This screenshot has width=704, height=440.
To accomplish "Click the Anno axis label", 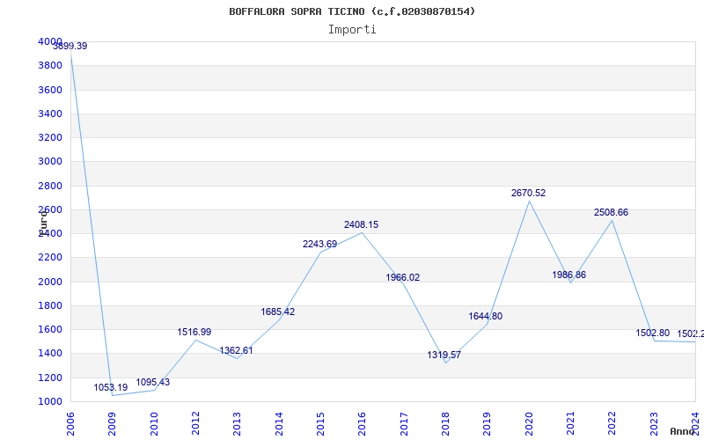I will [683, 431].
